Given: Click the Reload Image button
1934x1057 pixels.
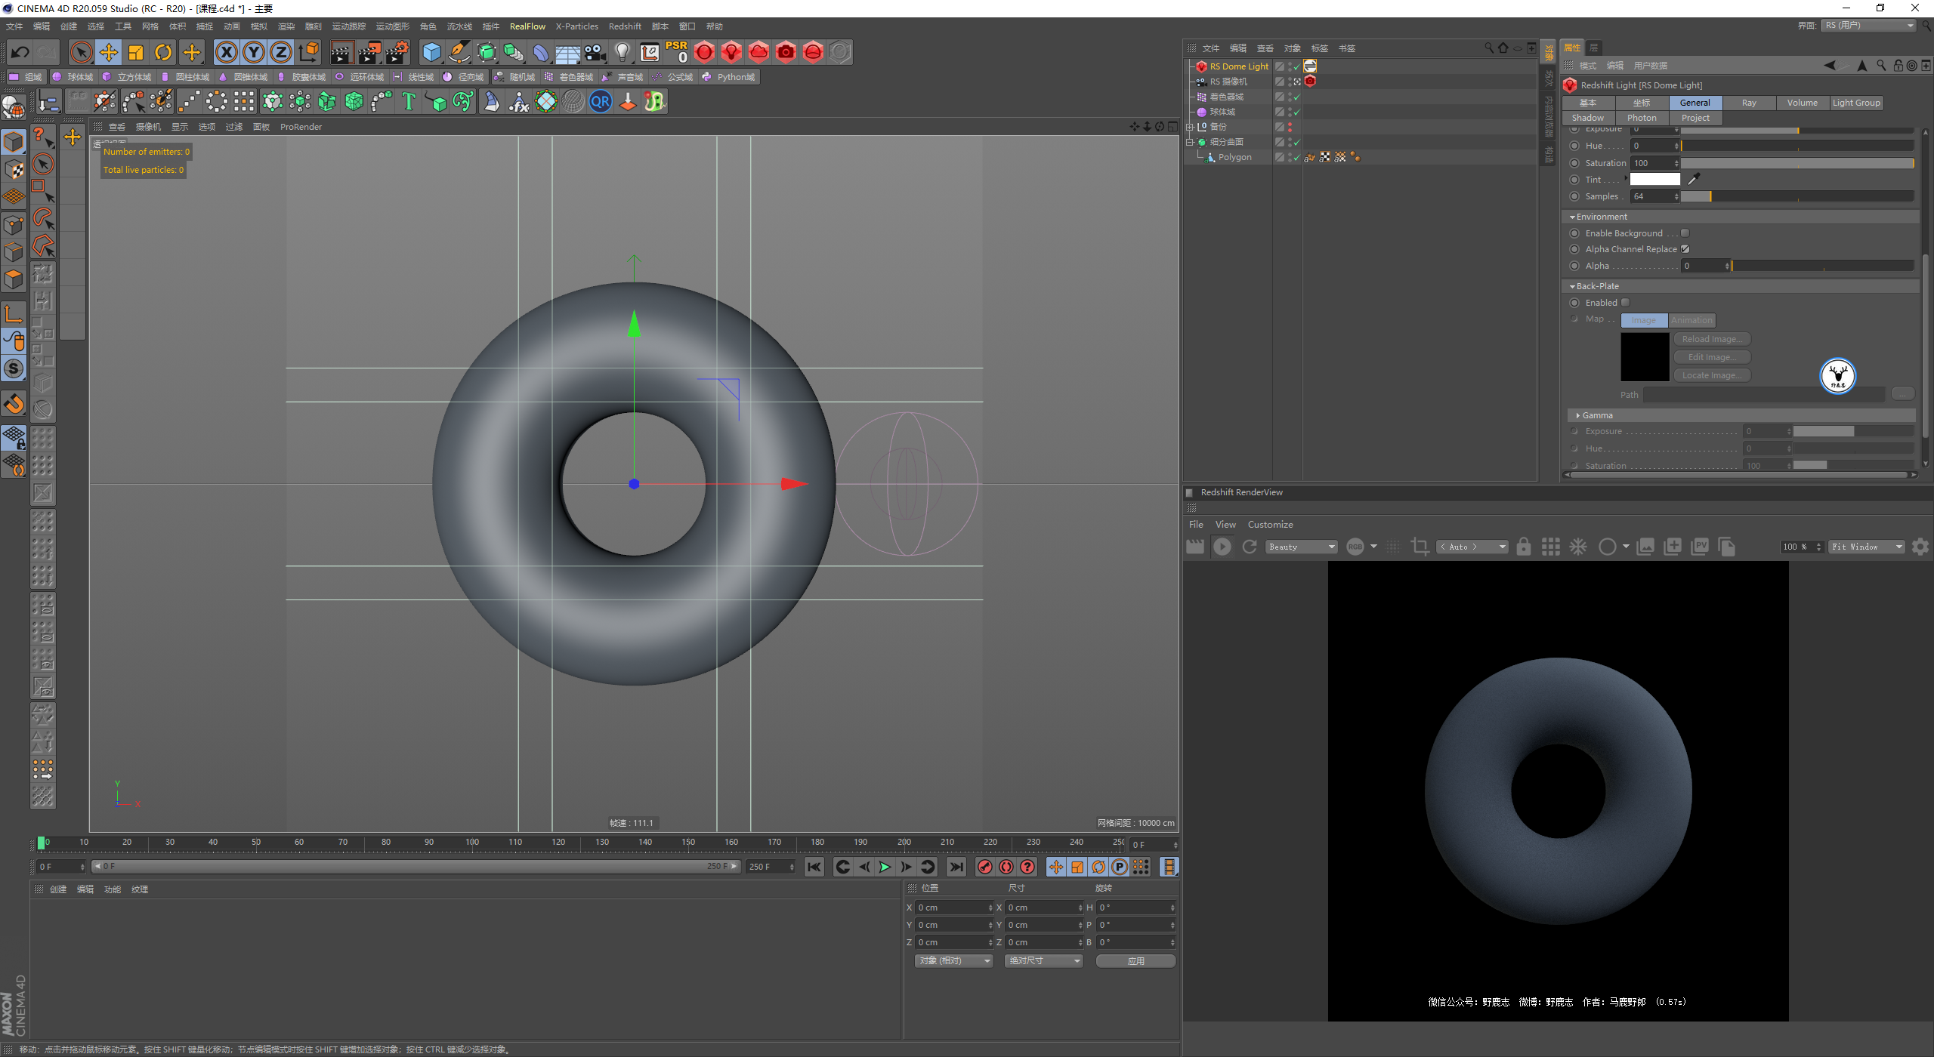Looking at the screenshot, I should 1711,339.
